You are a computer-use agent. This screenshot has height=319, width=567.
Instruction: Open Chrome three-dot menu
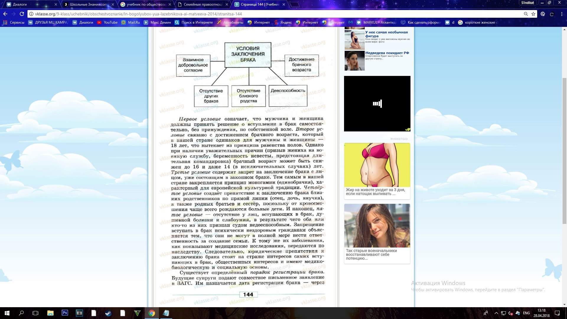coord(562,14)
